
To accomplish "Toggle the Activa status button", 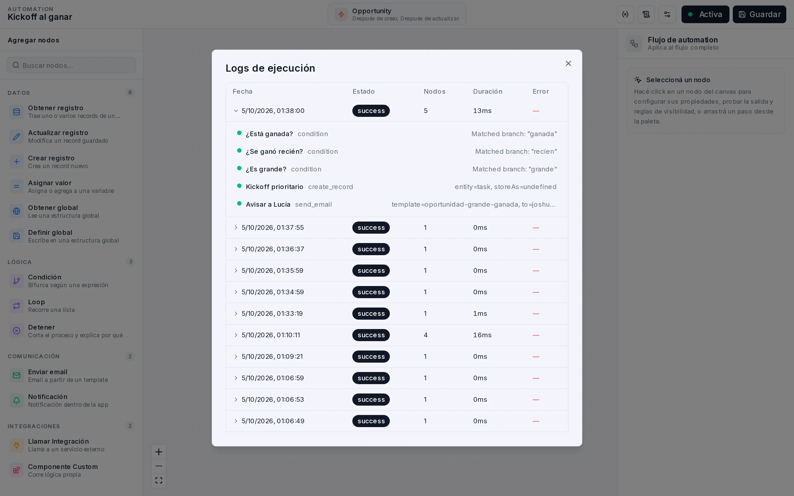I will tap(705, 14).
